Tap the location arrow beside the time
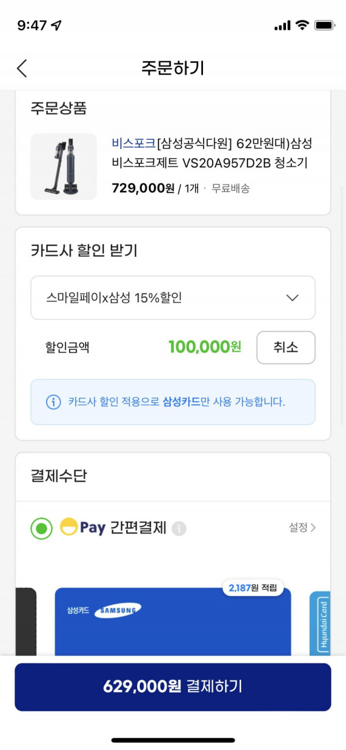Image resolution: width=346 pixels, height=750 pixels. click(56, 25)
